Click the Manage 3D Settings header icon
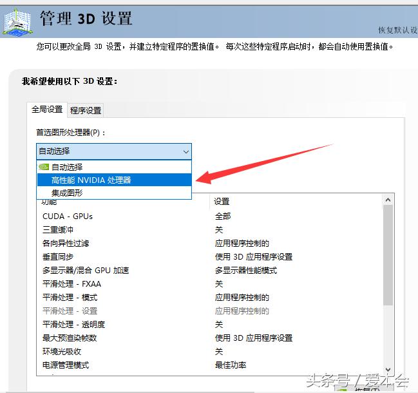 17,23
